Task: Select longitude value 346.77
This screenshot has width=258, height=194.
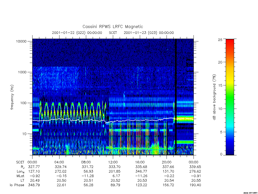Action: [x=141, y=172]
